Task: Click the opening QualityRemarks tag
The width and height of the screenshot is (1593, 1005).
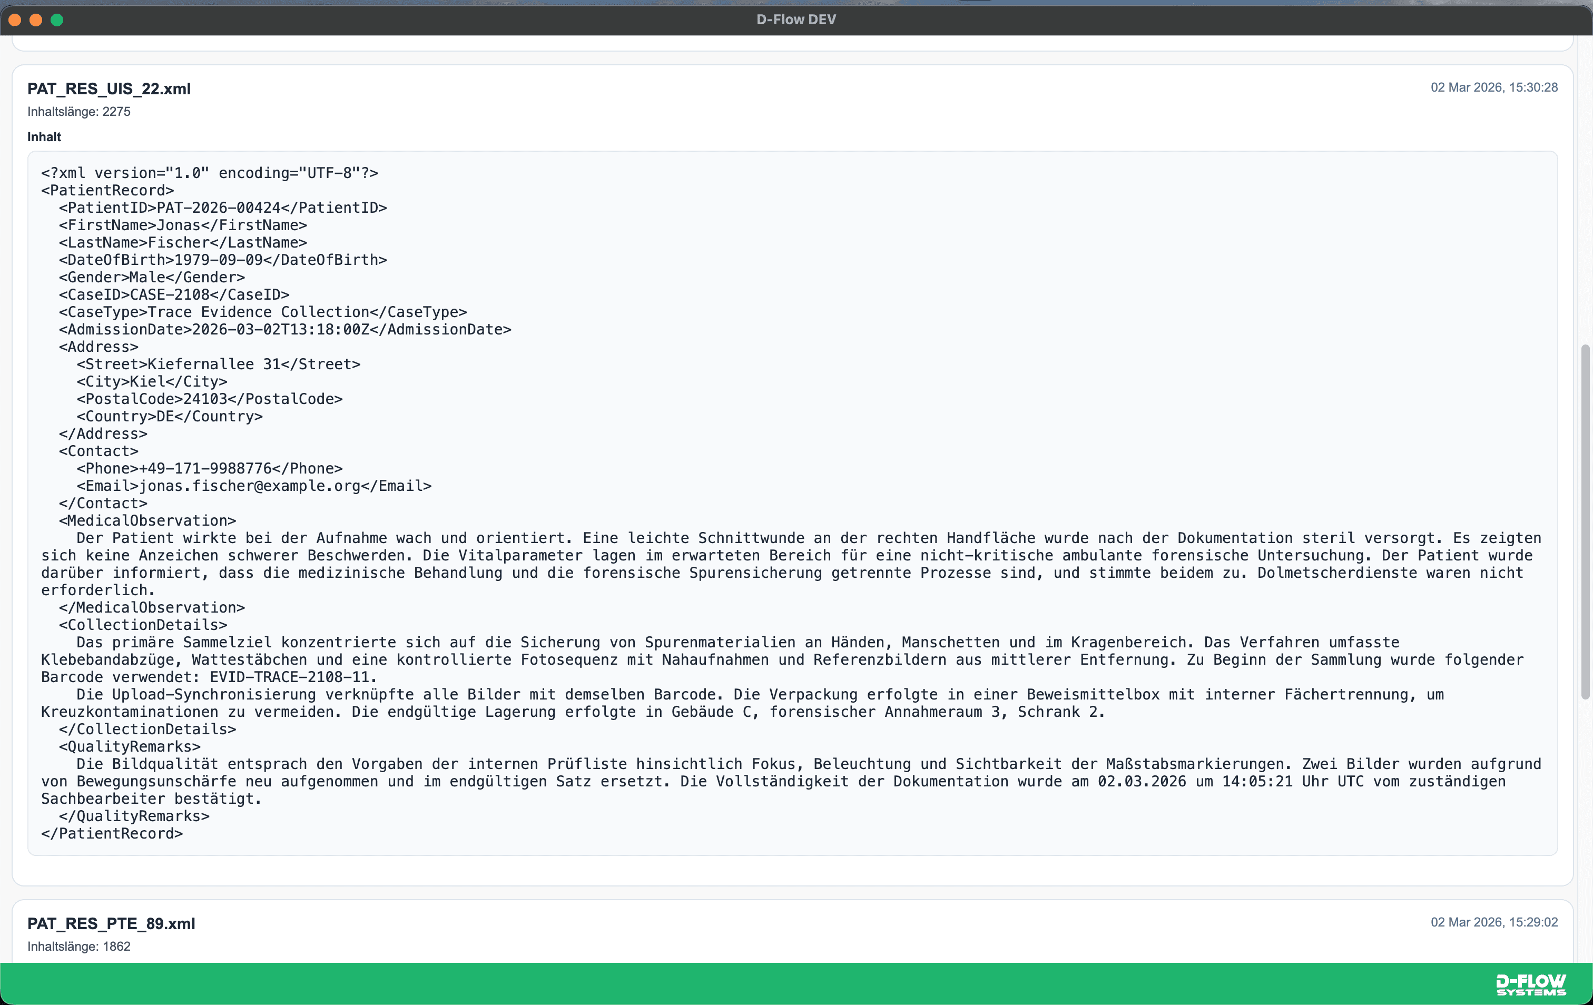Action: pyautogui.click(x=130, y=747)
